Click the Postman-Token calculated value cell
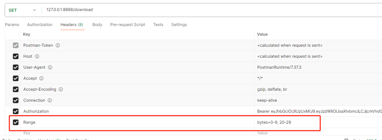The image size is (382, 140). pos(318,45)
